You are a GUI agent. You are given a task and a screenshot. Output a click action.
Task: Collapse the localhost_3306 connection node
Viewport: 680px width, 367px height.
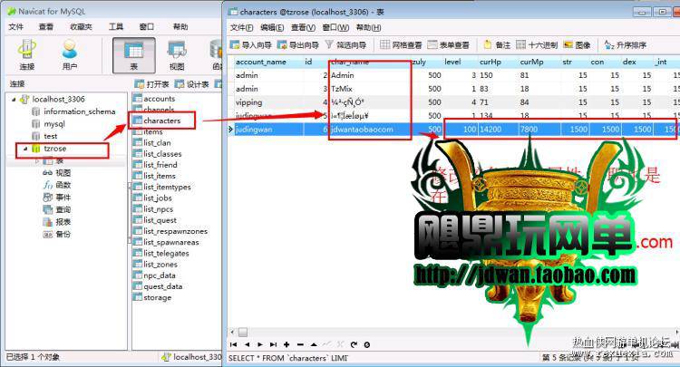(x=14, y=99)
